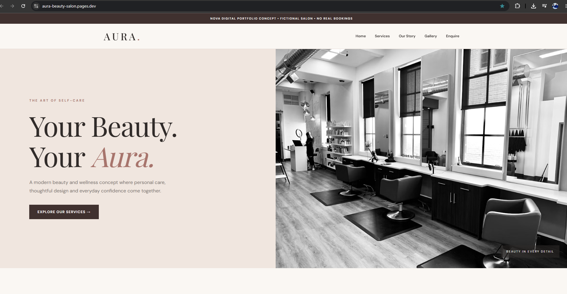The image size is (567, 294).
Task: Click the bookmark star icon
Action: (502, 6)
